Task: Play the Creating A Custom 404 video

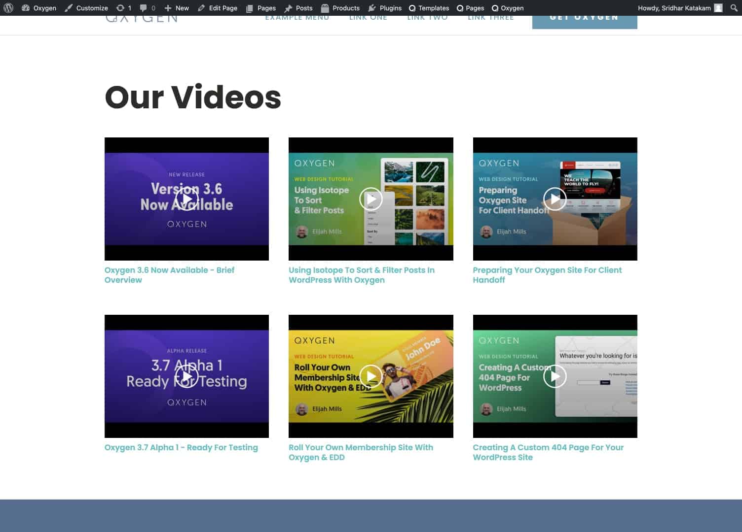Action: (x=555, y=376)
